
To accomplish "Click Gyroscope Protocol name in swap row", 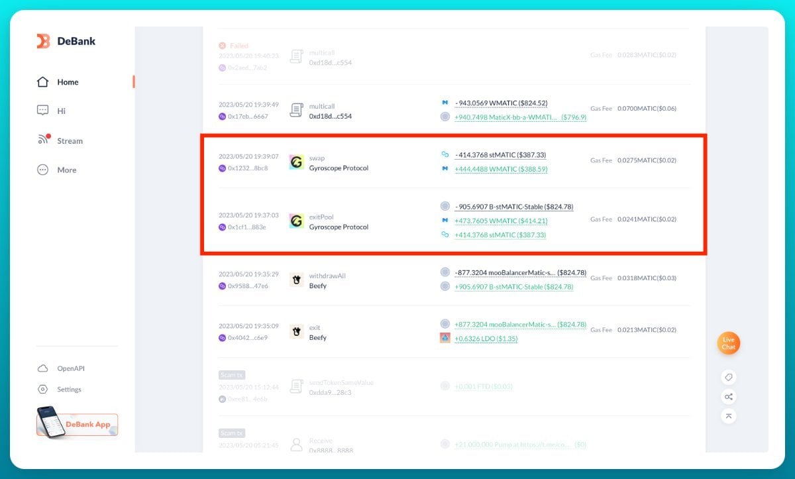I will click(x=339, y=168).
